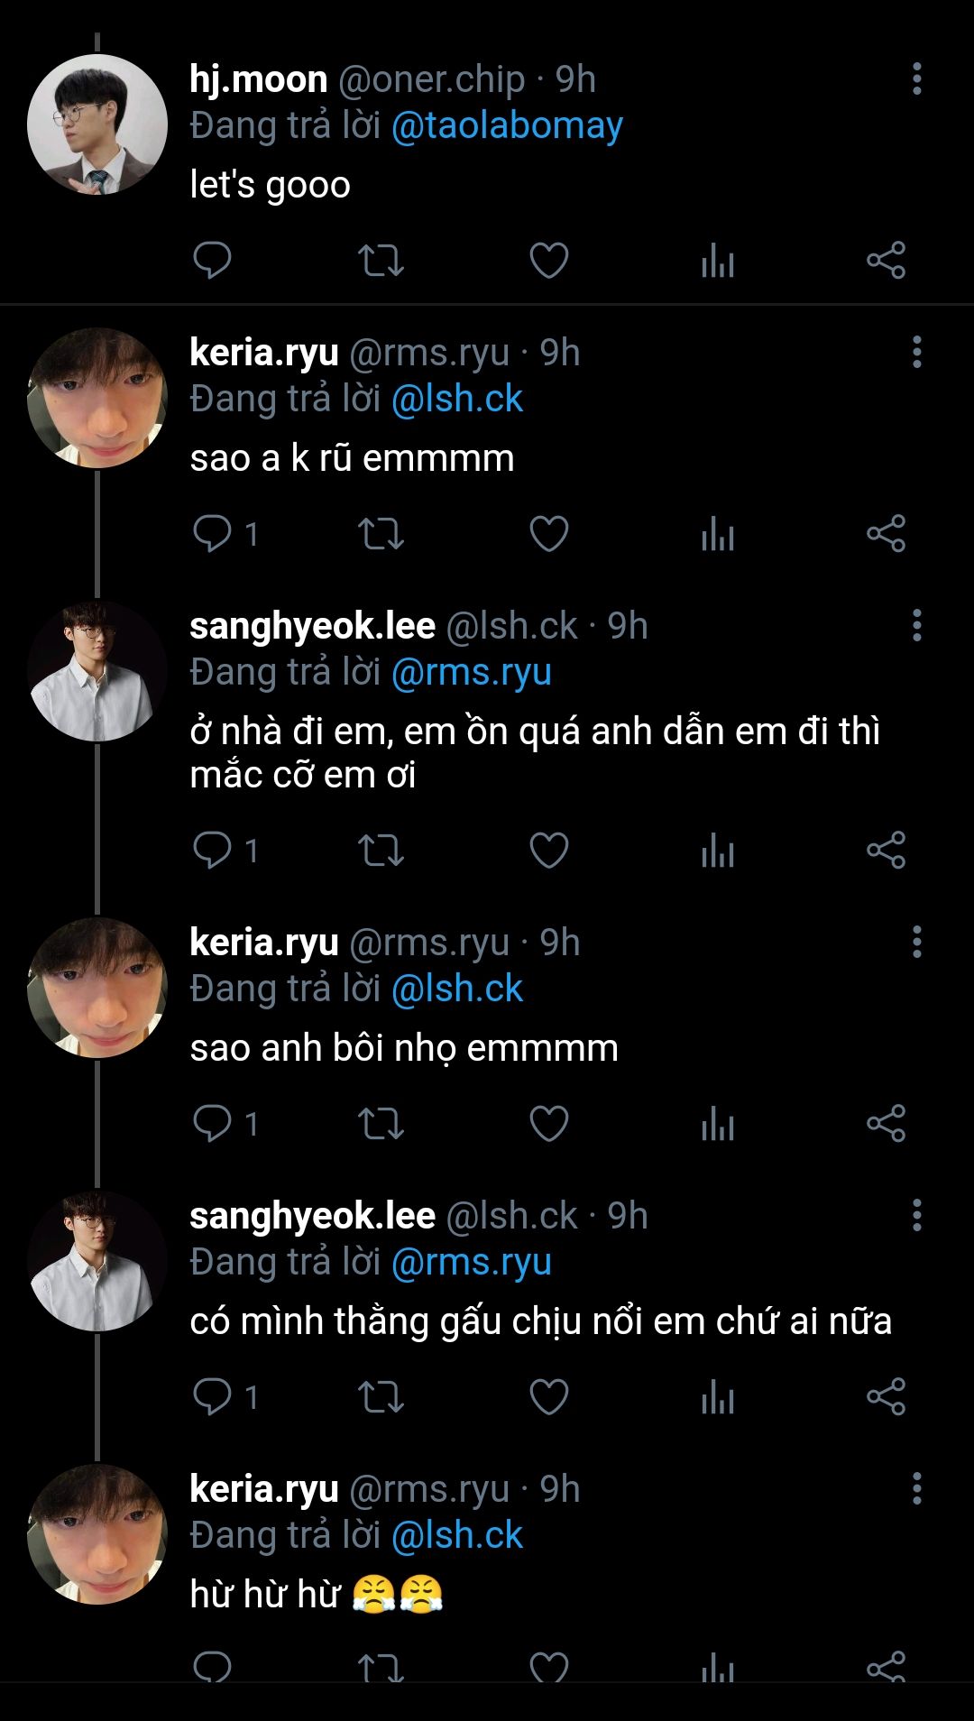Like the "sao anh bôi nhọ emmmm" post
The height and width of the screenshot is (1721, 974).
point(548,1124)
